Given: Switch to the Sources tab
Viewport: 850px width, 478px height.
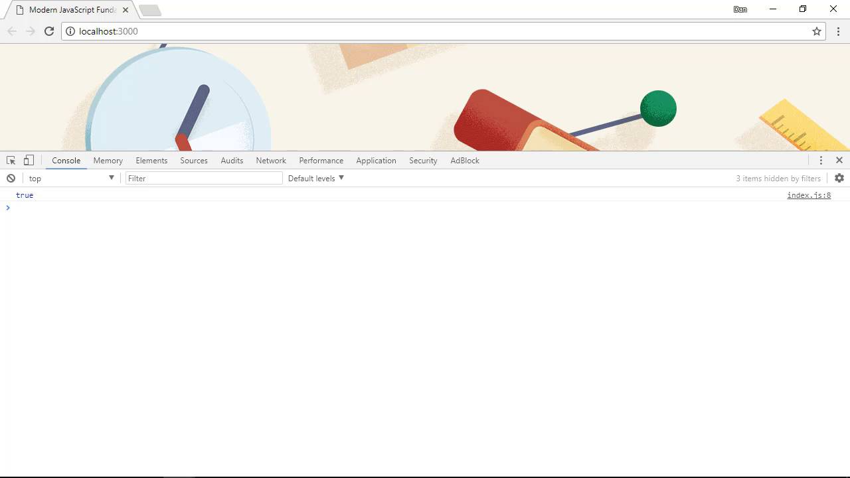Looking at the screenshot, I should pos(194,160).
